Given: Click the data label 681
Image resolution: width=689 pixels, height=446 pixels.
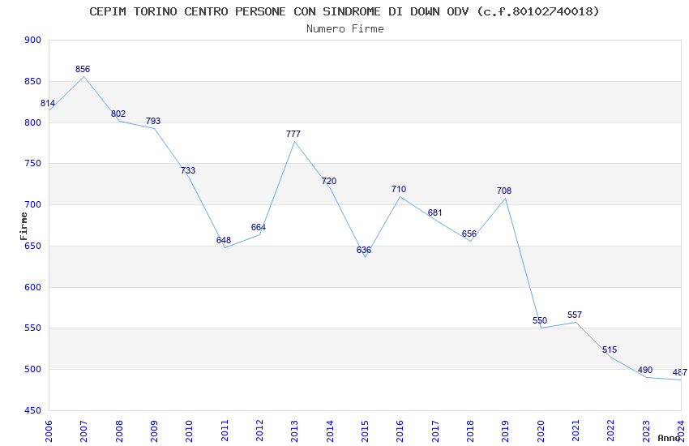Looking at the screenshot, I should (x=435, y=212).
